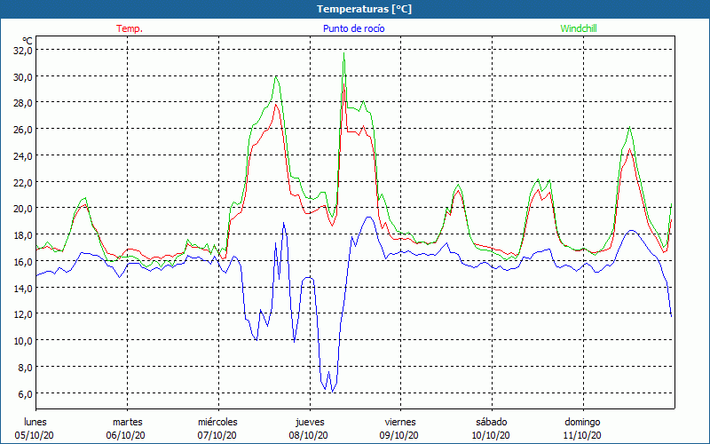
Task: Click the 28,0 axis value
Action: pyautogui.click(x=23, y=103)
